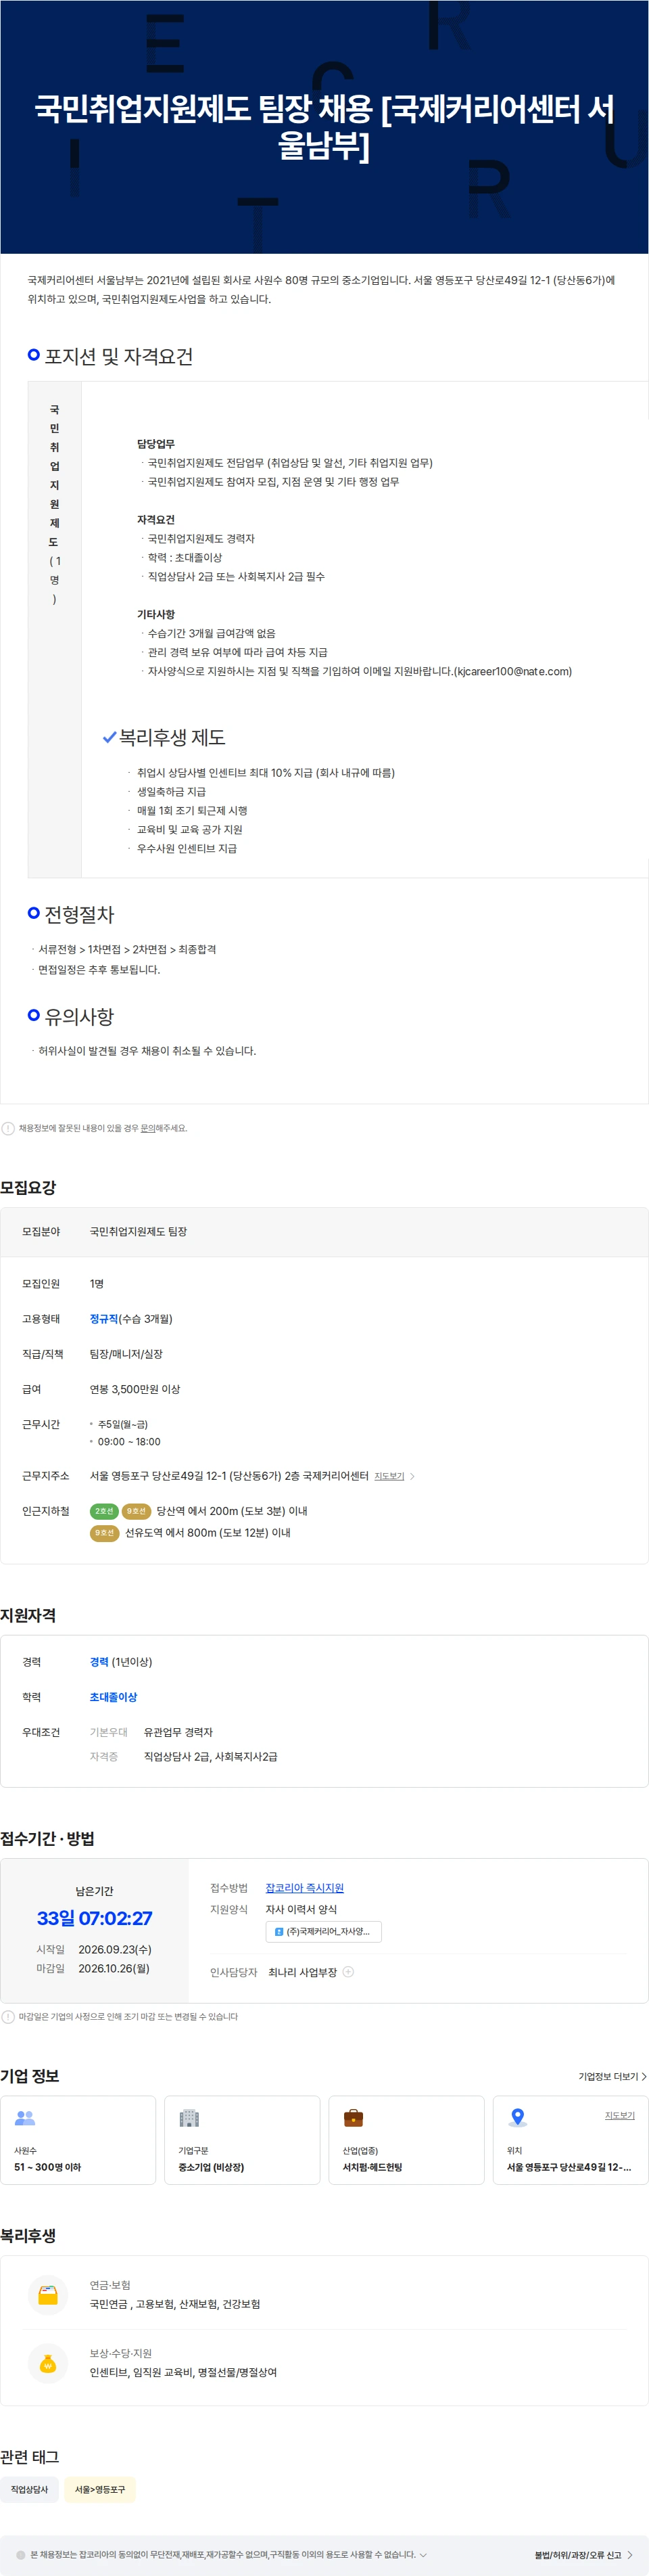
Task: Click the 사원수 51 ~ 300명 이하 card
Action: (78, 2140)
